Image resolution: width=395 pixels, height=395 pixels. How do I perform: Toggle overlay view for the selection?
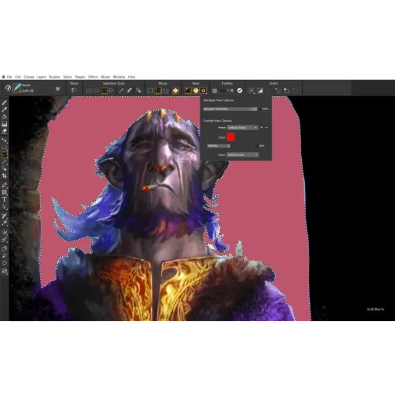point(196,91)
